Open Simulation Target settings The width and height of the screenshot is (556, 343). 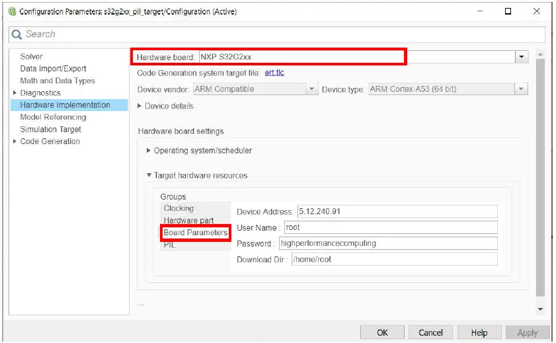pyautogui.click(x=51, y=130)
